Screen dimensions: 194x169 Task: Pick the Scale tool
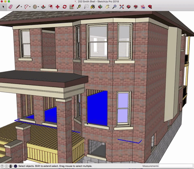(72, 7)
